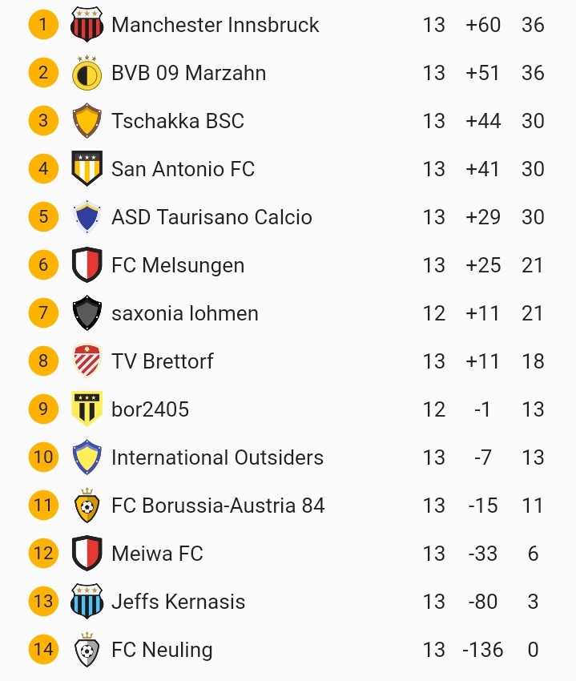The width and height of the screenshot is (576, 681).
Task: Click the rank 10 yellow badge
Action: [x=43, y=457]
